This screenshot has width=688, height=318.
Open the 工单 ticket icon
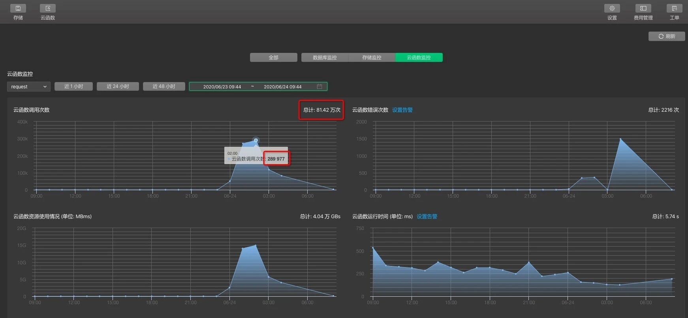(674, 8)
